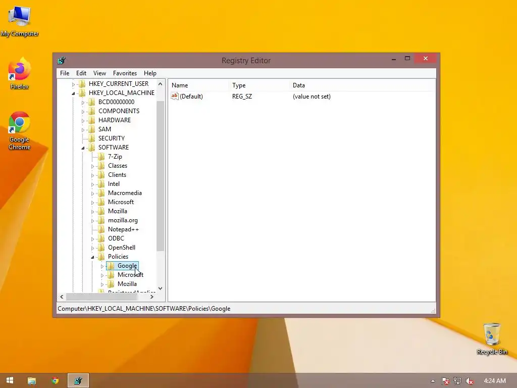
Task: Open the Favorites menu
Action: (x=125, y=73)
